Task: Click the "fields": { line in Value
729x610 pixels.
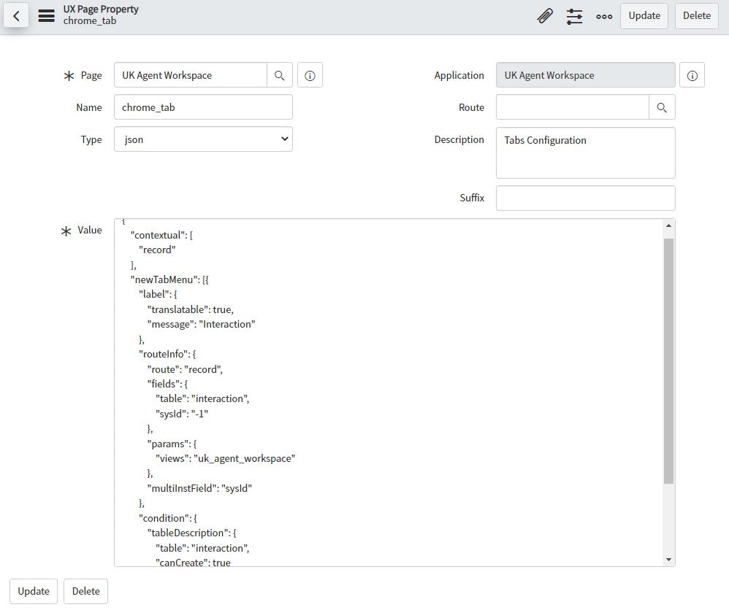Action: pos(167,384)
